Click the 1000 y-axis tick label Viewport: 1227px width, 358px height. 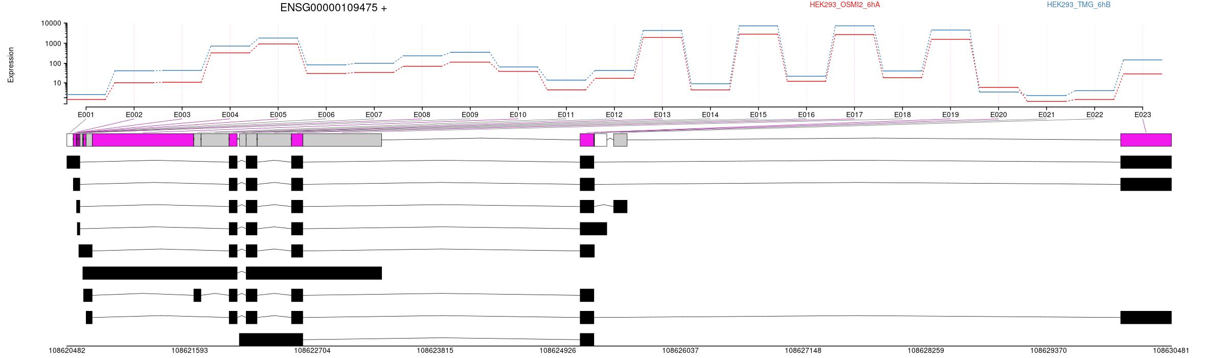(53, 43)
